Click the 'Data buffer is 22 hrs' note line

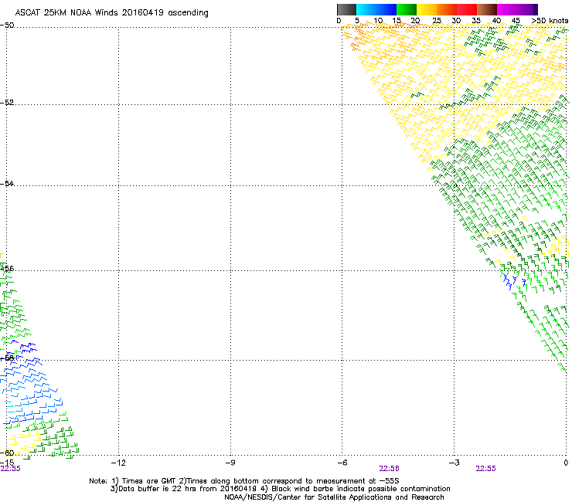(280, 489)
